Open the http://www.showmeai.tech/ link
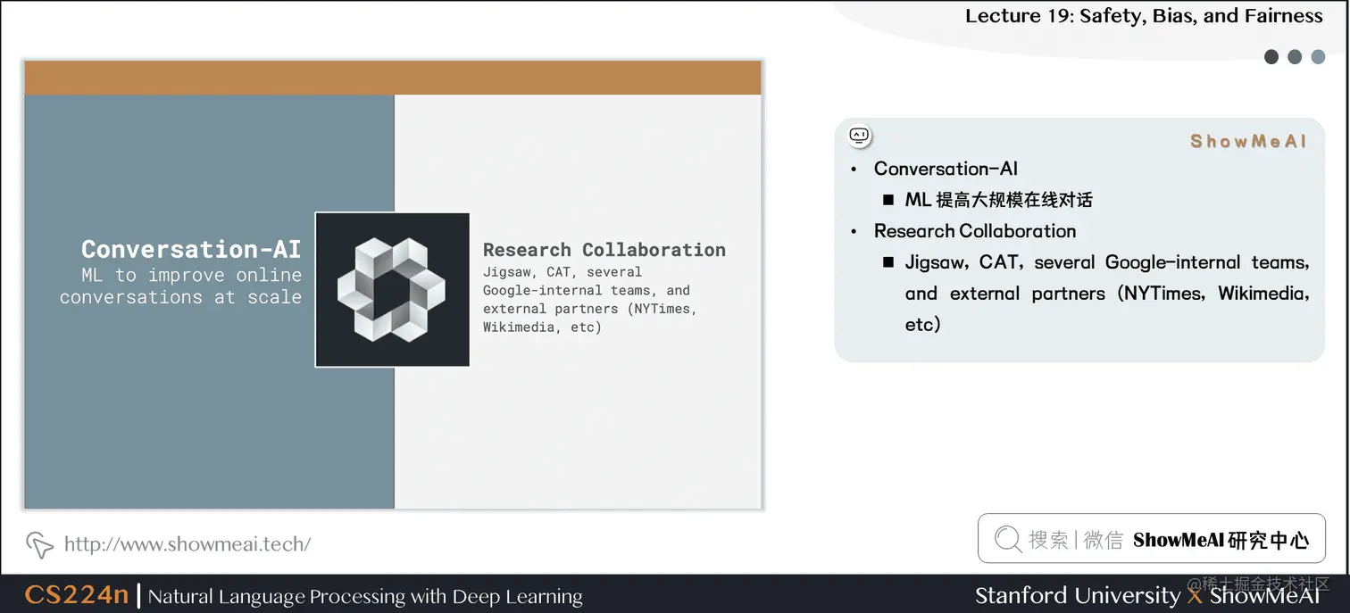The height and width of the screenshot is (613, 1350). (187, 544)
